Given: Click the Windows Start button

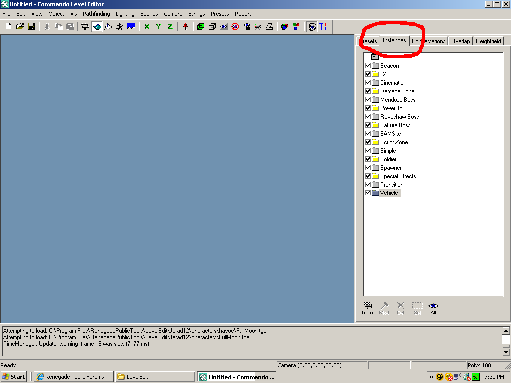Looking at the screenshot, I should pos(14,377).
